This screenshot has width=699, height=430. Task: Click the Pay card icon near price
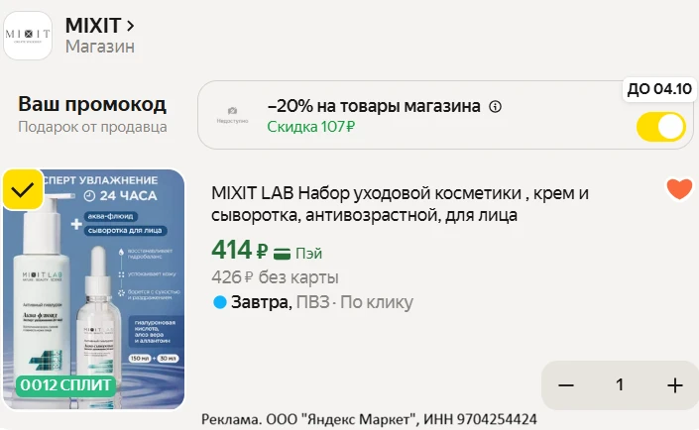click(x=282, y=253)
